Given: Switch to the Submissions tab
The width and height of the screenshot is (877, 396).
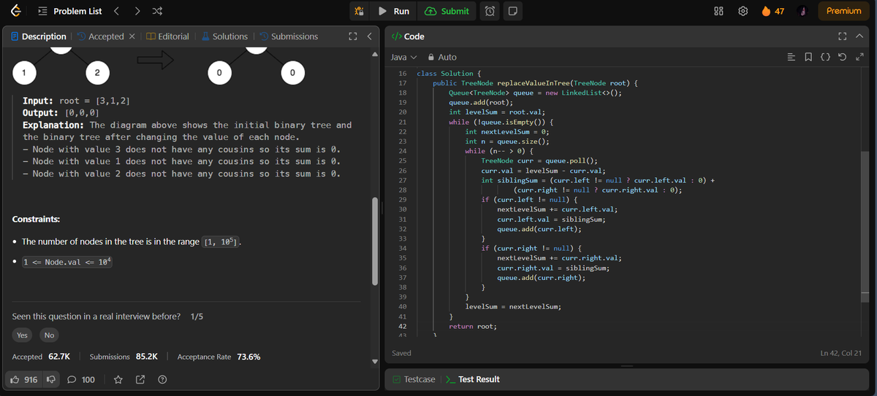Looking at the screenshot, I should coord(289,36).
